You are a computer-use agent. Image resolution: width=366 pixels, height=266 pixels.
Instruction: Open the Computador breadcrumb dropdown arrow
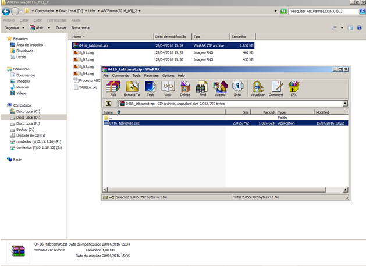coord(56,11)
